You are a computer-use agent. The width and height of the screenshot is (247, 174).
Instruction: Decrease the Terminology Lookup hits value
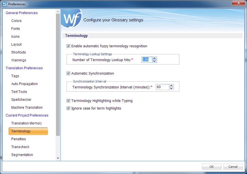click(154, 61)
